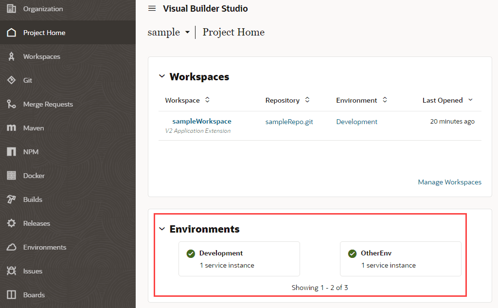Go to Workspaces in the sidebar
The image size is (498, 308).
coord(42,56)
